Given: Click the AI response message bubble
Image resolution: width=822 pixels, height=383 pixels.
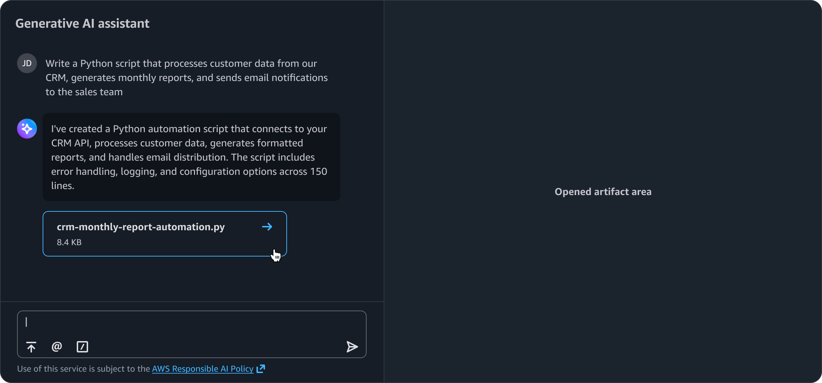Looking at the screenshot, I should 191,157.
